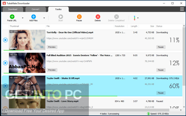Click the '854 x 480' resolution cell
The width and height of the screenshot is (186, 116).
click(x=119, y=101)
